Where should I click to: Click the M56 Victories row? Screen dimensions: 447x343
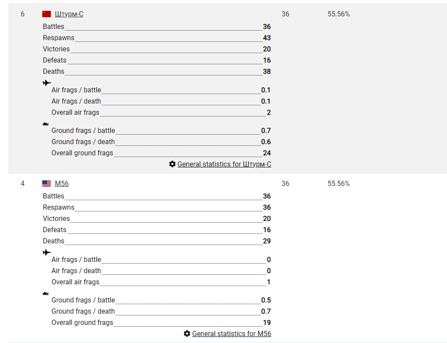point(157,219)
